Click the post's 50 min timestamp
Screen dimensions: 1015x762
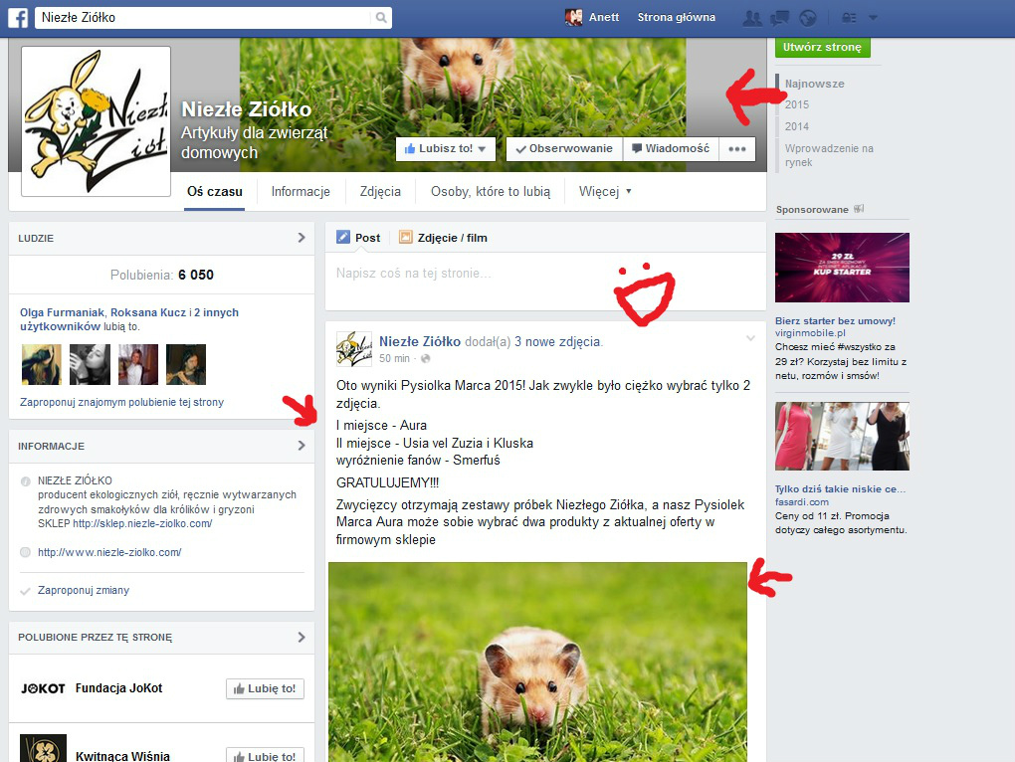click(x=394, y=358)
